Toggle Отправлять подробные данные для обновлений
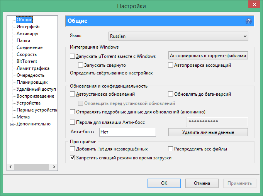The height and width of the screenshot is (196, 263). (72, 112)
